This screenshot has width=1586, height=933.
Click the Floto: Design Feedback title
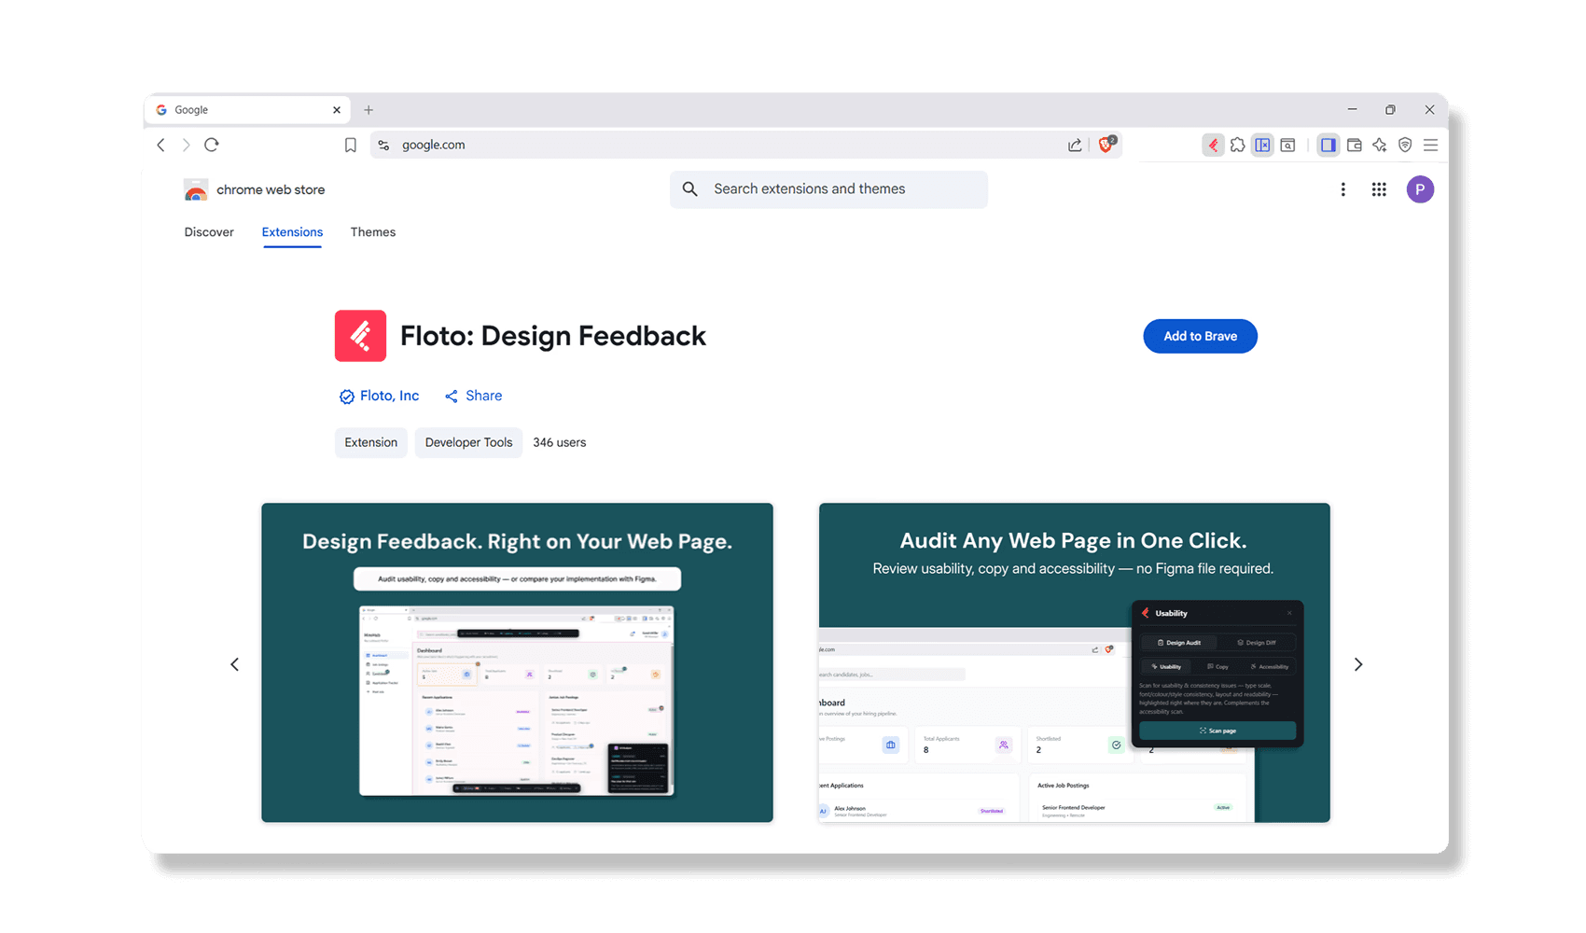click(553, 336)
